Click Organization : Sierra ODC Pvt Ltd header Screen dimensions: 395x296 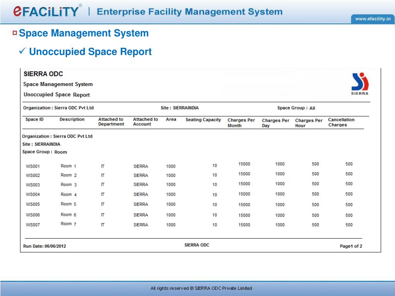(58, 108)
